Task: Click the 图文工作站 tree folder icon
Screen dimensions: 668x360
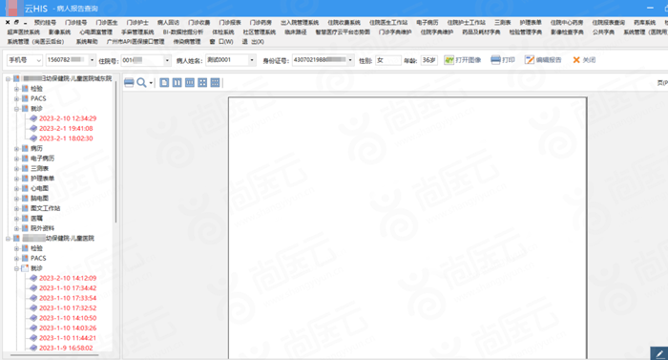Action: click(x=25, y=208)
